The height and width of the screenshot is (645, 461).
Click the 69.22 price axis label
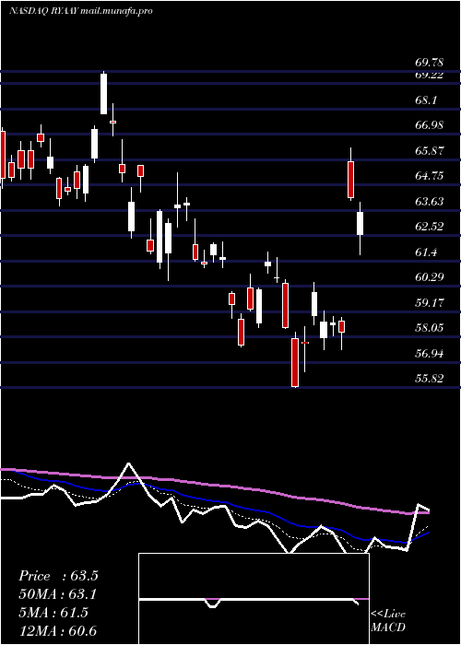pyautogui.click(x=430, y=76)
